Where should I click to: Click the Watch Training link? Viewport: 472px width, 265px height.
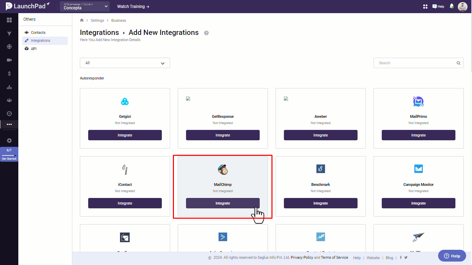(133, 7)
